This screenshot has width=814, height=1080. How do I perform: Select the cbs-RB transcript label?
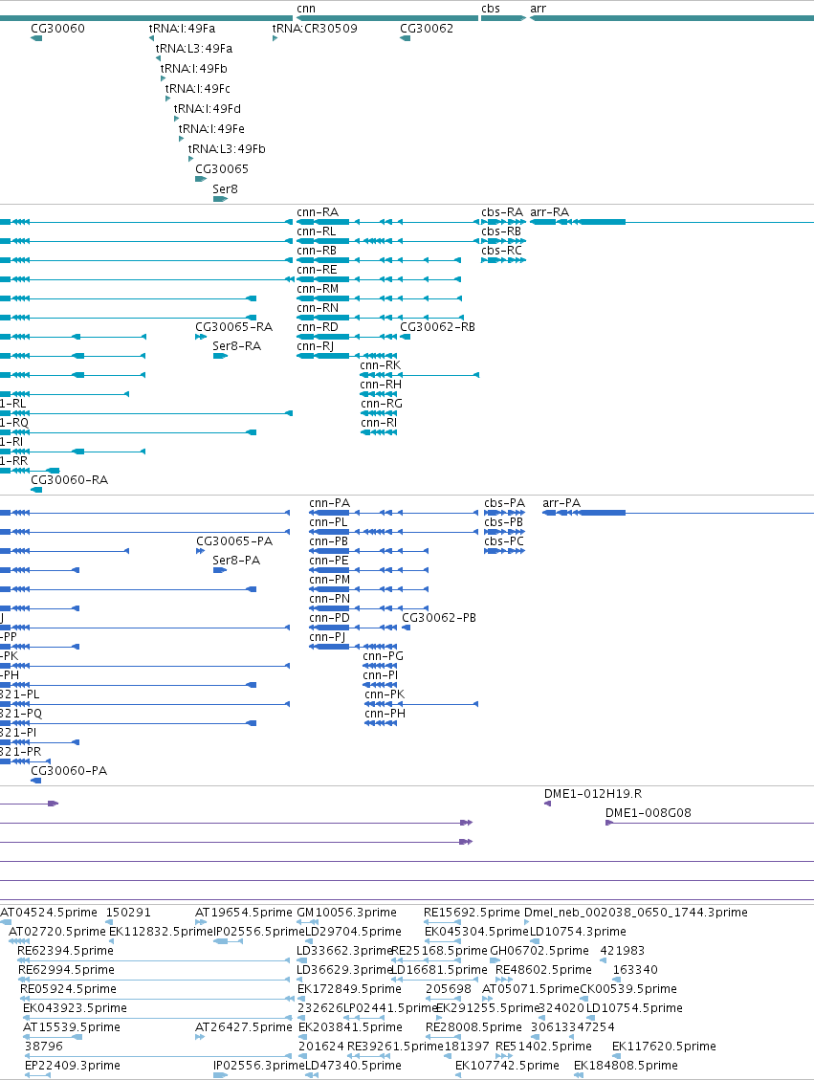tap(501, 231)
